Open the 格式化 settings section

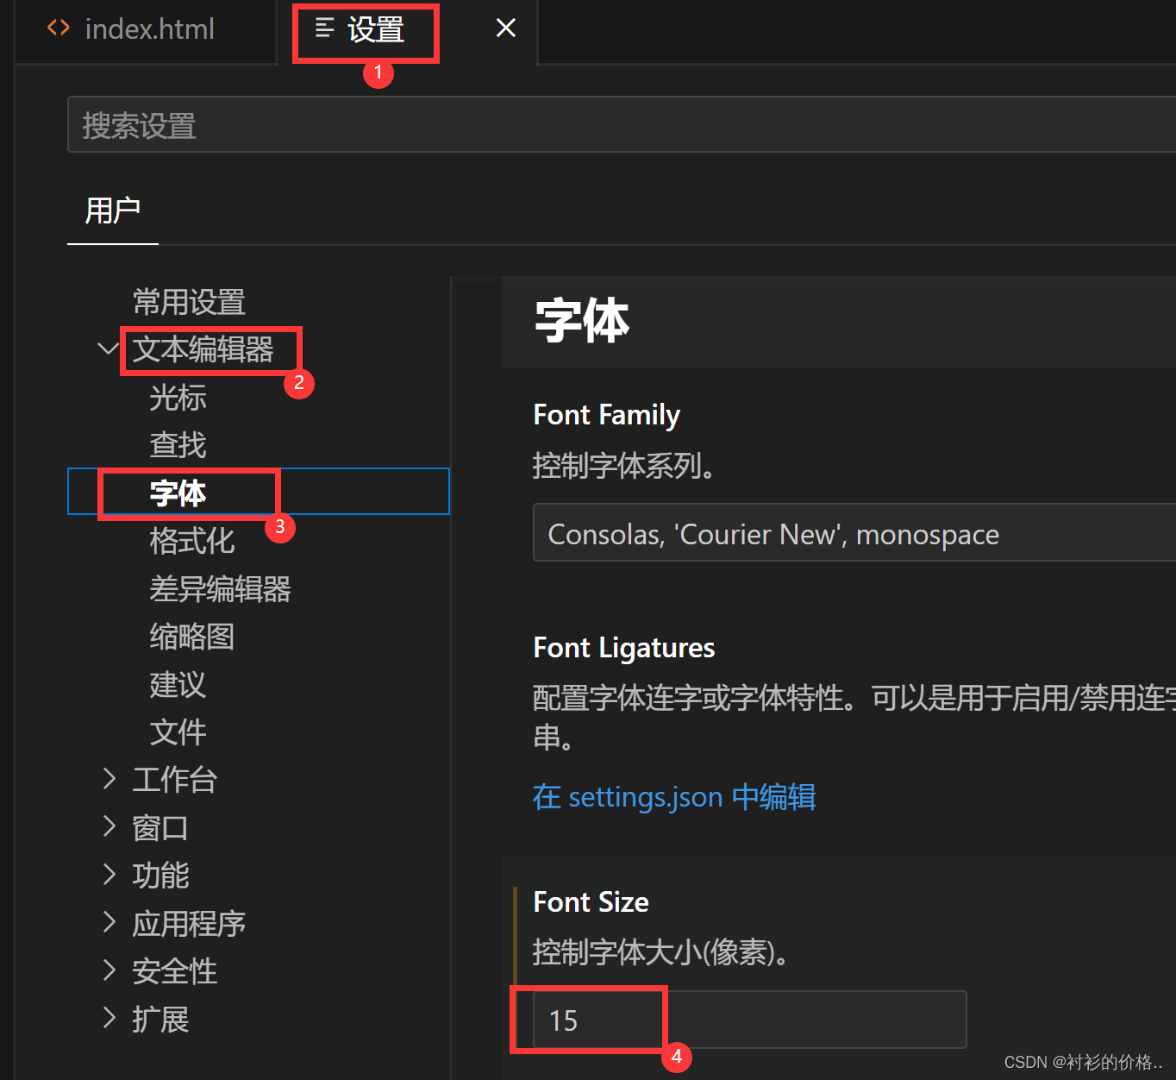click(191, 541)
